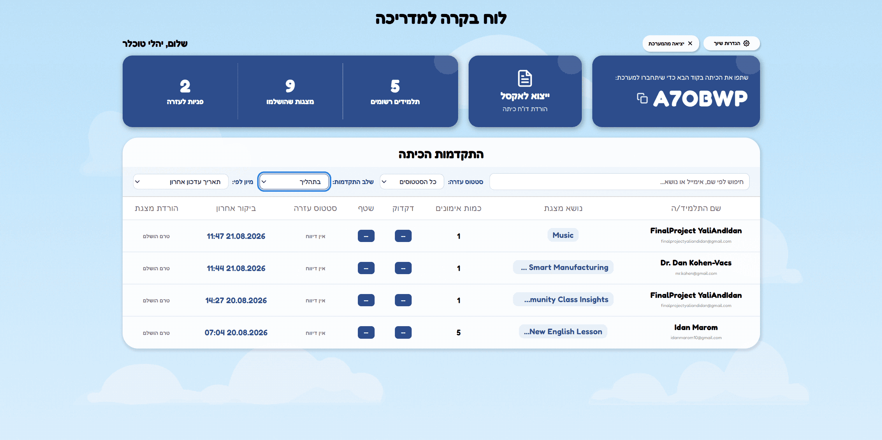Click the last visit 14:27 20.08.2026
The height and width of the screenshot is (440, 882).
coord(236,300)
